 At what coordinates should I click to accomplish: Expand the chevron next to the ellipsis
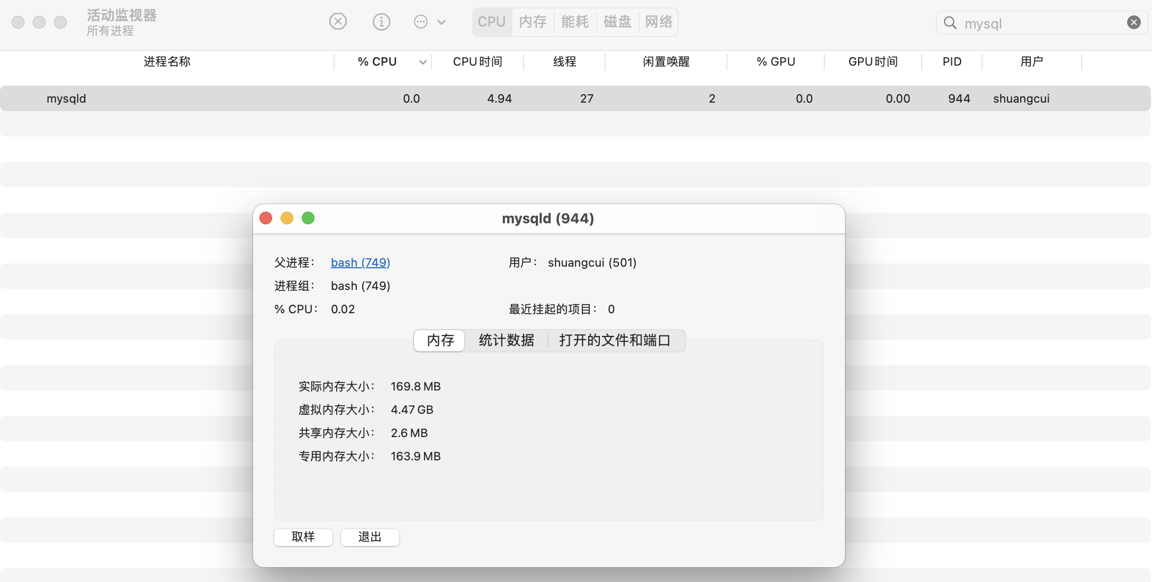442,22
